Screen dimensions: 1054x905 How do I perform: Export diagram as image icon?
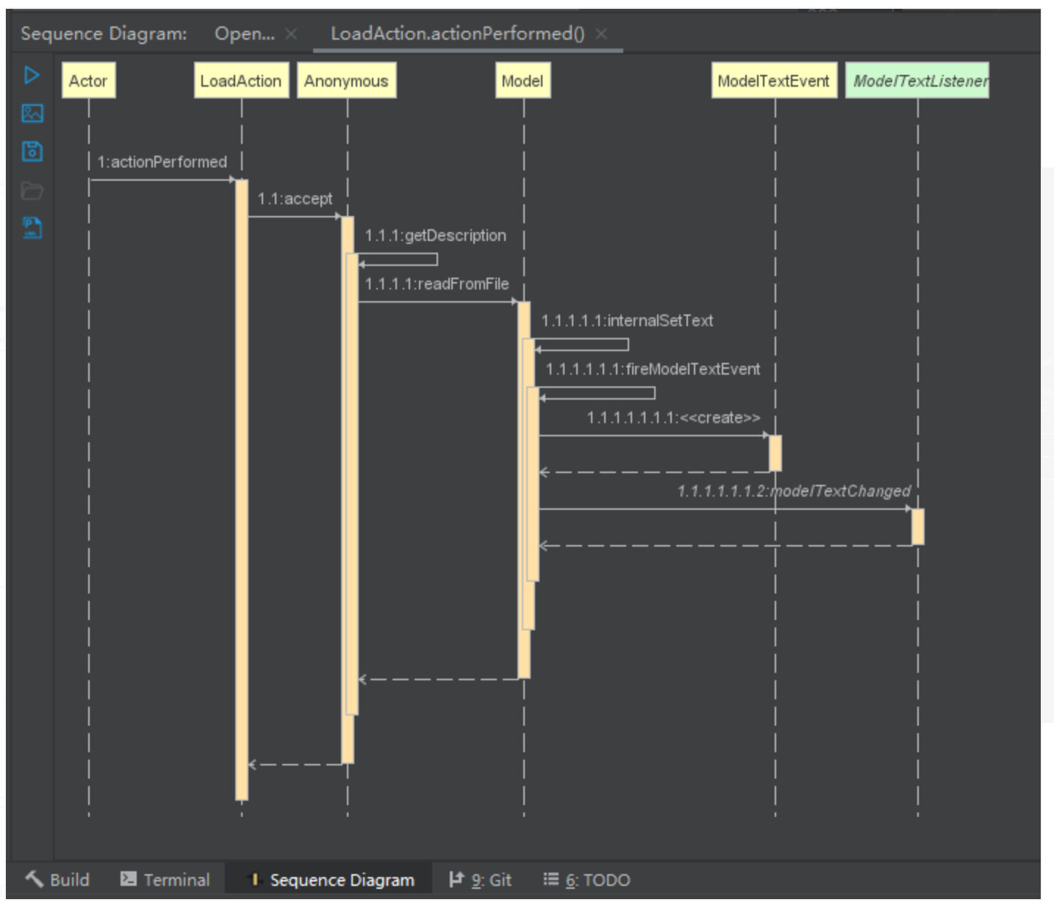[x=32, y=113]
